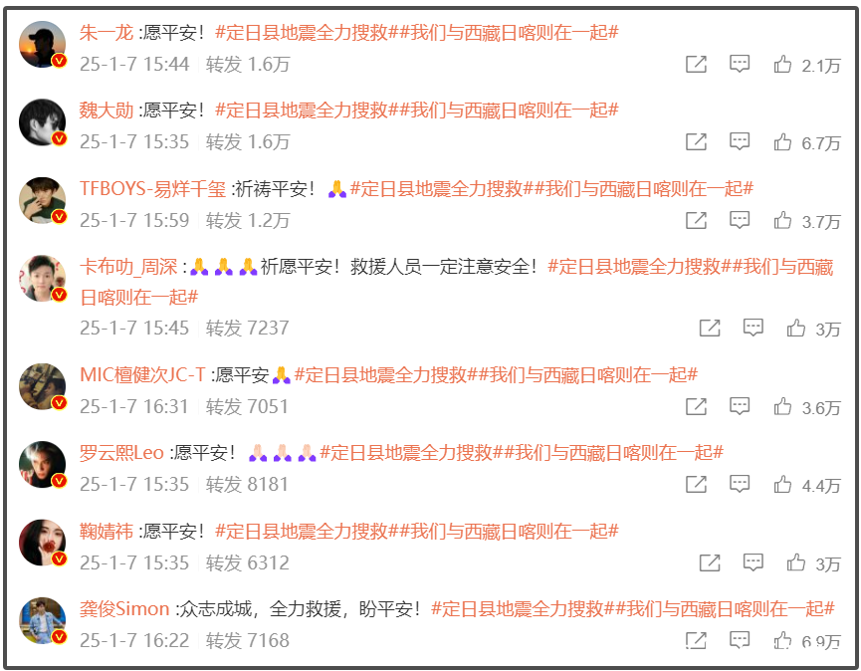This screenshot has height=671, width=861.
Task: View 卡布叻_周深's avatar
Action: pos(43,279)
